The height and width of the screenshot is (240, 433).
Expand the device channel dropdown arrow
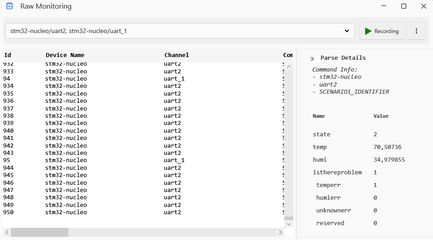click(x=347, y=31)
